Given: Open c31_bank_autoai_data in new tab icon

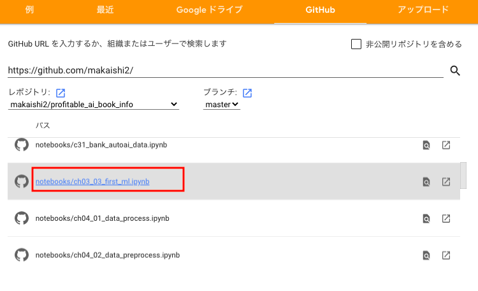Looking at the screenshot, I should [x=446, y=145].
